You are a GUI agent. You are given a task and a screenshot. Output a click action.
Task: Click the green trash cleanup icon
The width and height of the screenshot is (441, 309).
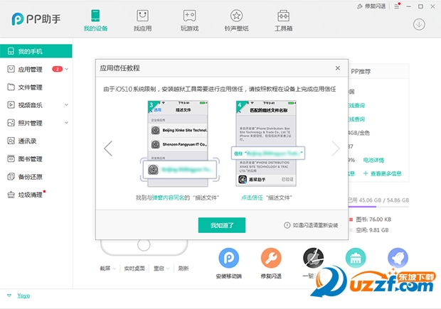click(355, 258)
